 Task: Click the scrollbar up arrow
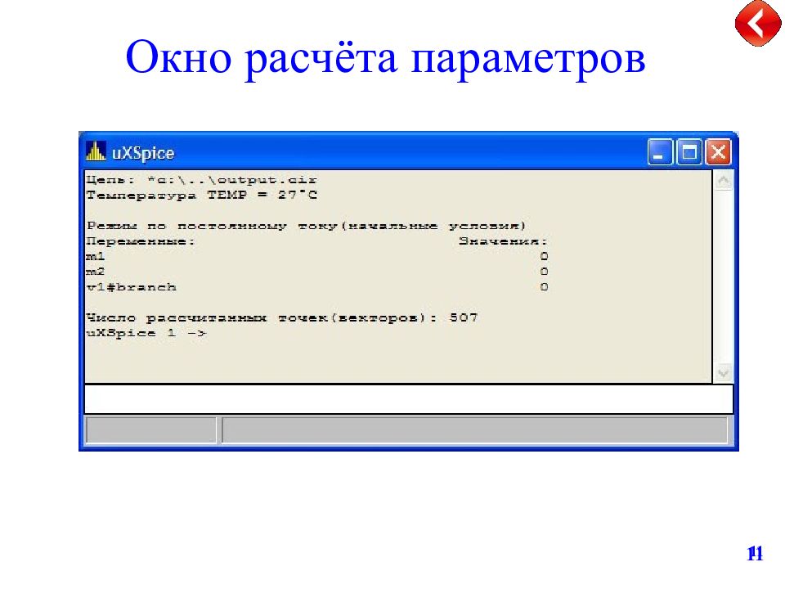[x=724, y=181]
